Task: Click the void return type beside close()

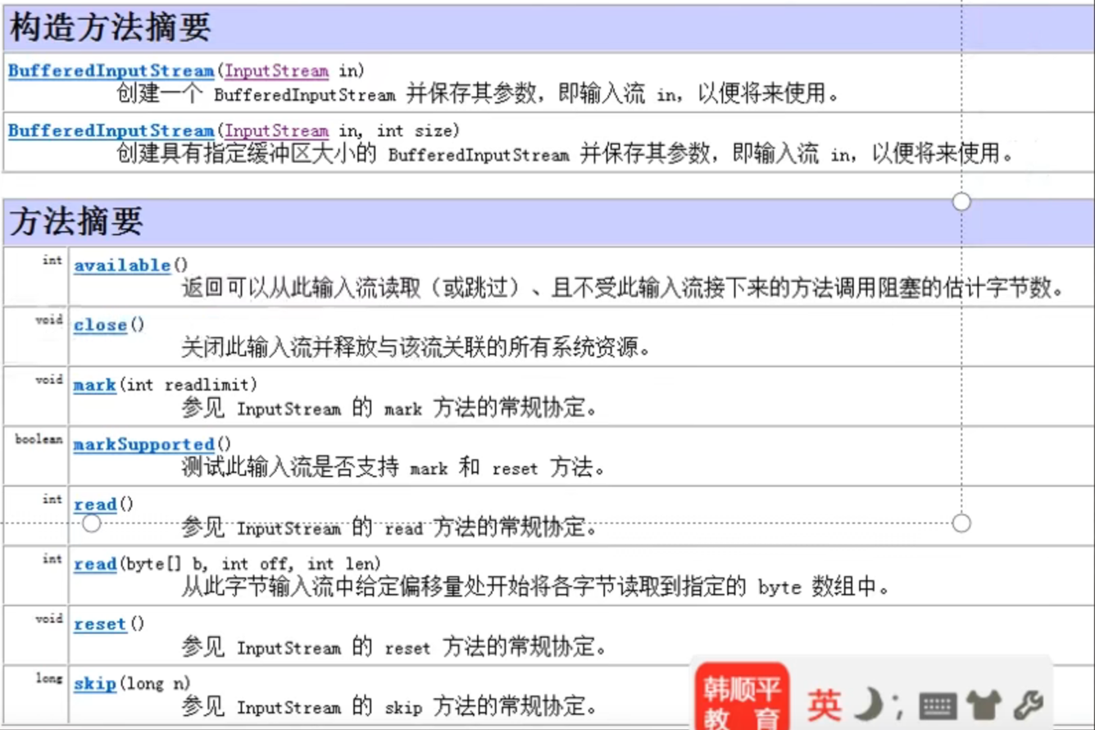Action: [x=49, y=320]
